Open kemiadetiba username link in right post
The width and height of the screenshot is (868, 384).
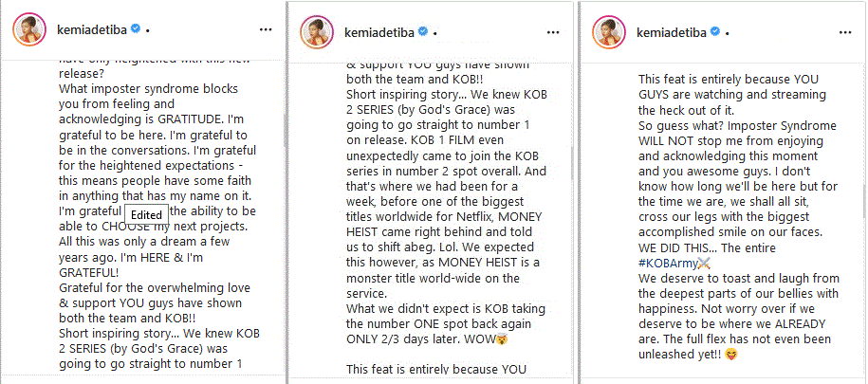[x=666, y=29]
